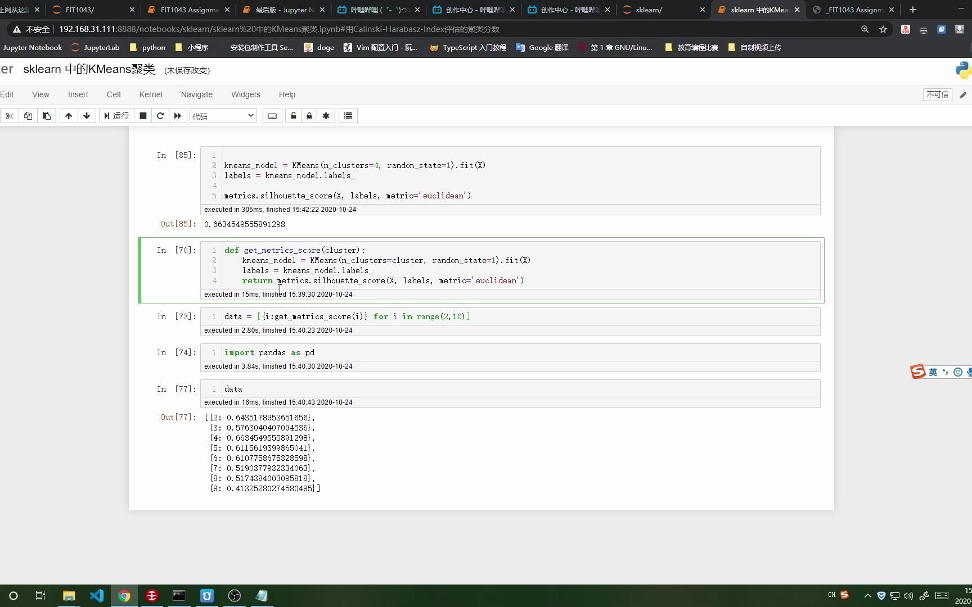
Task: Click the 不可信 (not trusted) button
Action: [937, 94]
